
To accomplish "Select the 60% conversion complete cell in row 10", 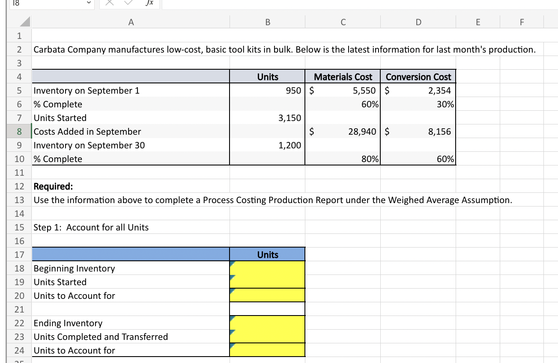I will 418,159.
